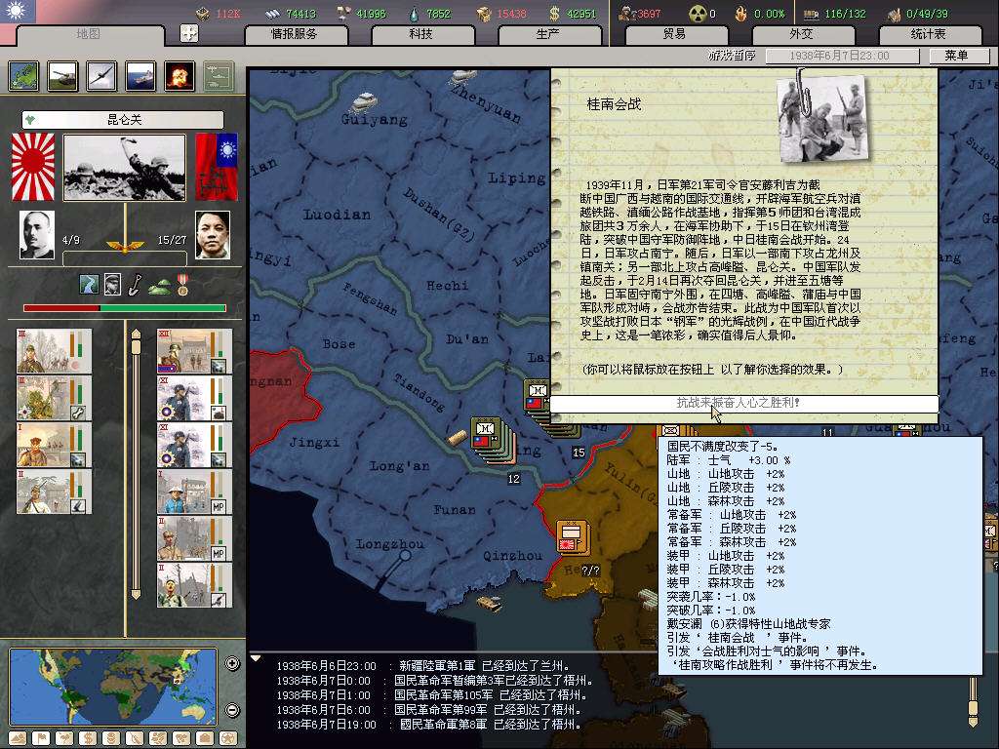Click the date field 1938年6月7日23:00
Image resolution: width=999 pixels, height=749 pixels.
842,56
